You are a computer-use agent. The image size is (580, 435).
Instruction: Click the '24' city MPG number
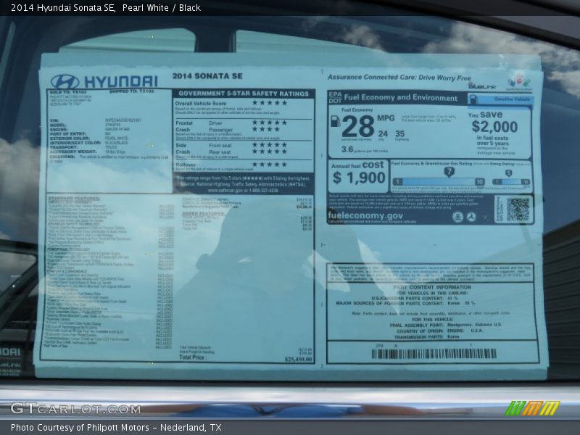point(383,133)
